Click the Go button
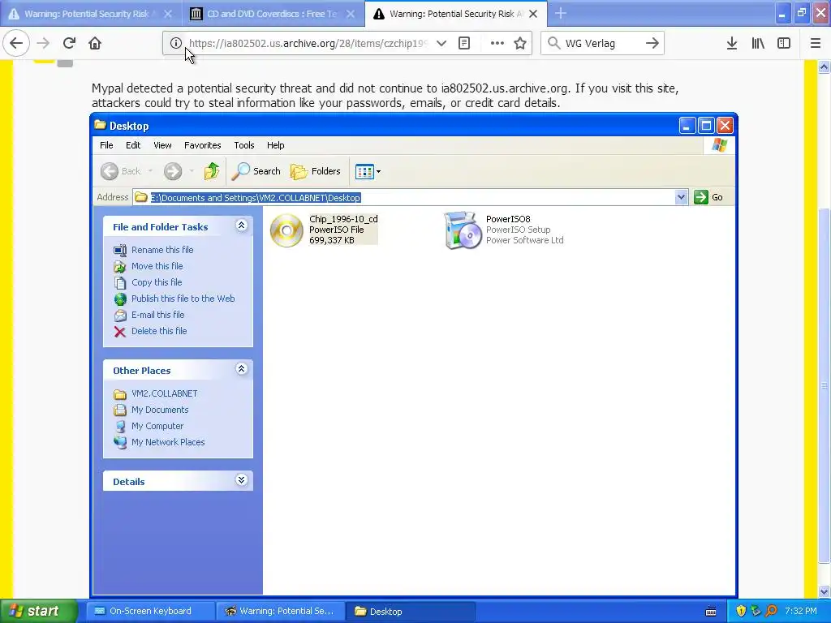Viewport: 831px width, 623px height. tap(708, 198)
